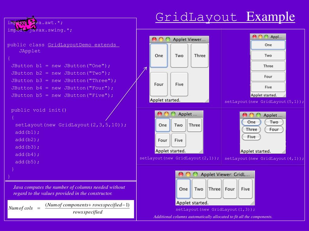The image size is (309, 231).
Task: Click the pink cat clip art
Action: point(26,23)
